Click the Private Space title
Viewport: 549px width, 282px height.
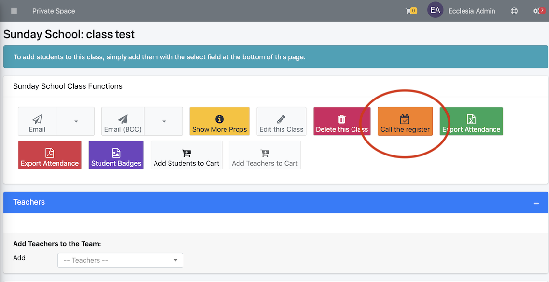tap(54, 11)
